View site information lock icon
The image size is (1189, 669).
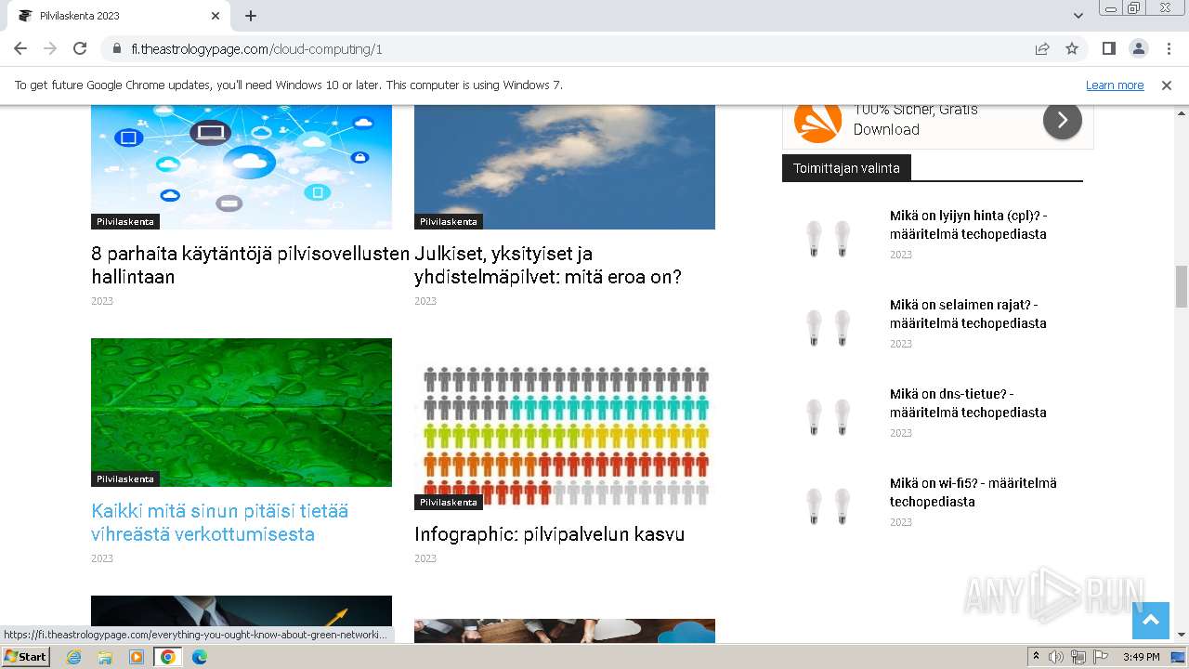[117, 49]
